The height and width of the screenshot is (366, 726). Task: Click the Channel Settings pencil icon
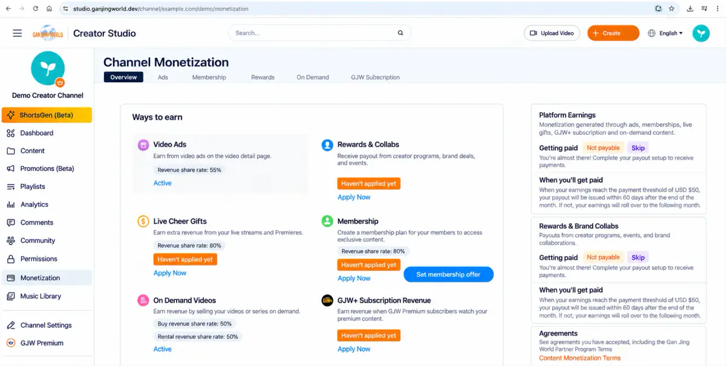click(11, 325)
